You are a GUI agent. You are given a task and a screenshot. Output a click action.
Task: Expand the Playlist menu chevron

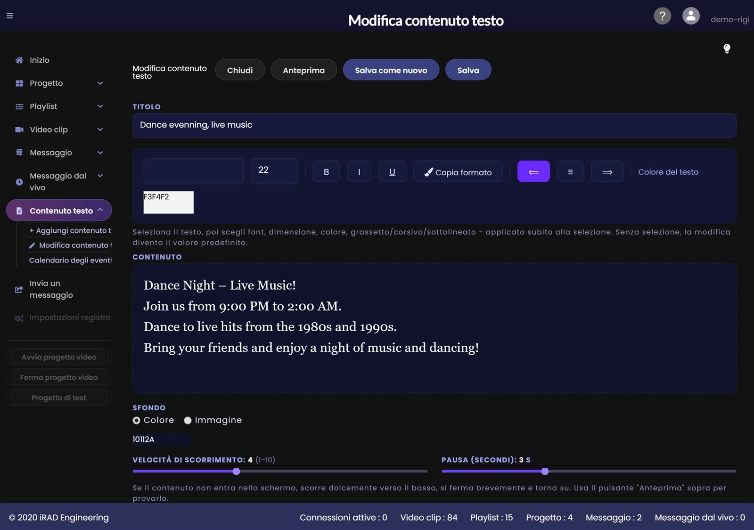pyautogui.click(x=100, y=106)
